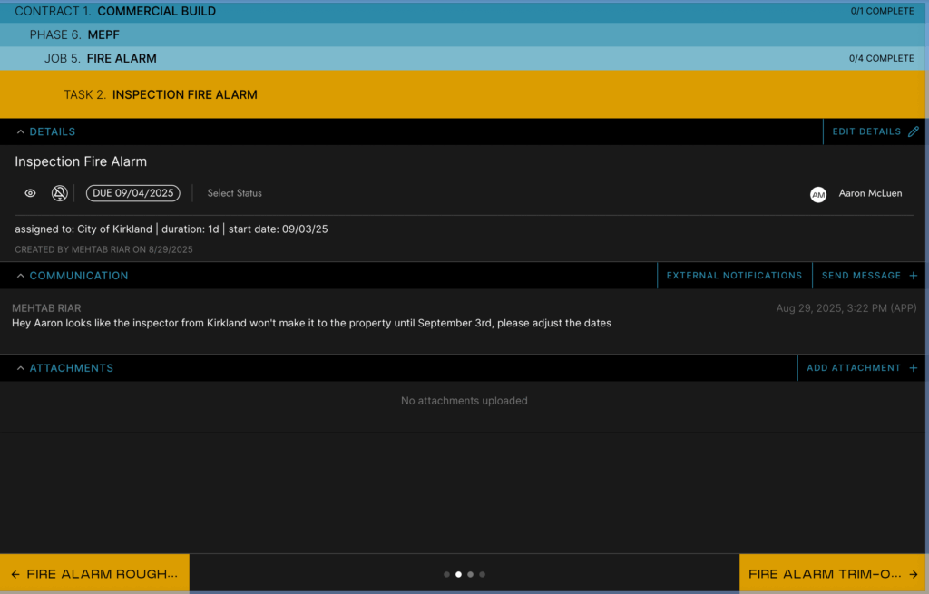Go to previous task Fire Alarm Rough
The width and height of the screenshot is (929, 594).
click(94, 574)
